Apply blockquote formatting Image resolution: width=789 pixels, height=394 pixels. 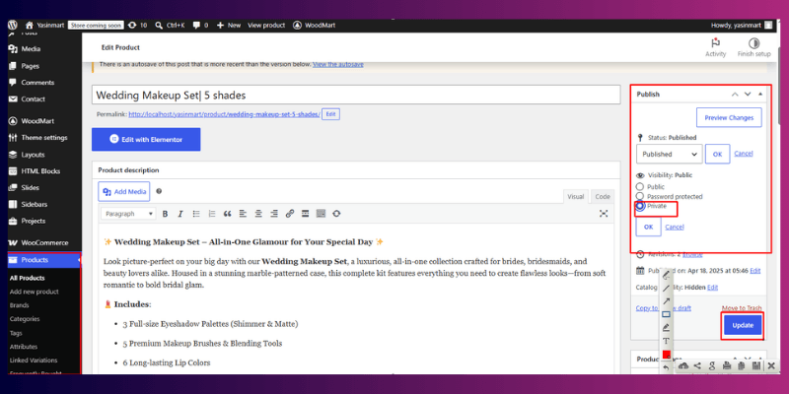(228, 214)
